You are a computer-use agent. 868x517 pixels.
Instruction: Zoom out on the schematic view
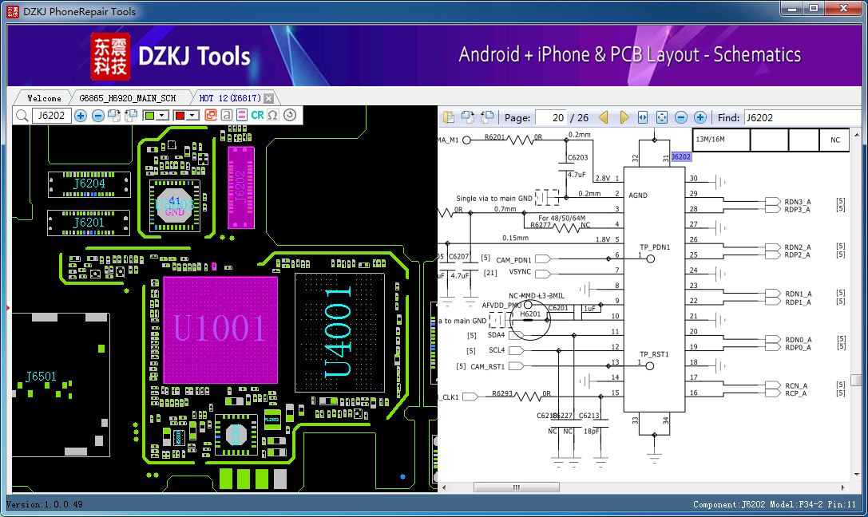pos(681,117)
